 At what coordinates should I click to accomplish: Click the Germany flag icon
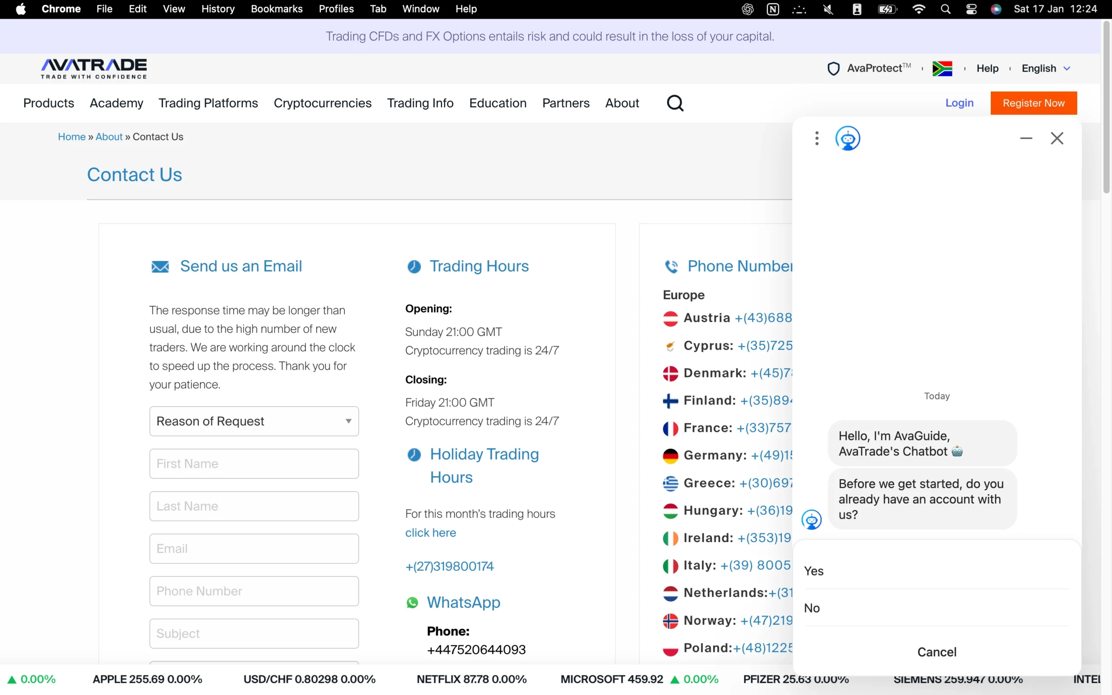671,456
